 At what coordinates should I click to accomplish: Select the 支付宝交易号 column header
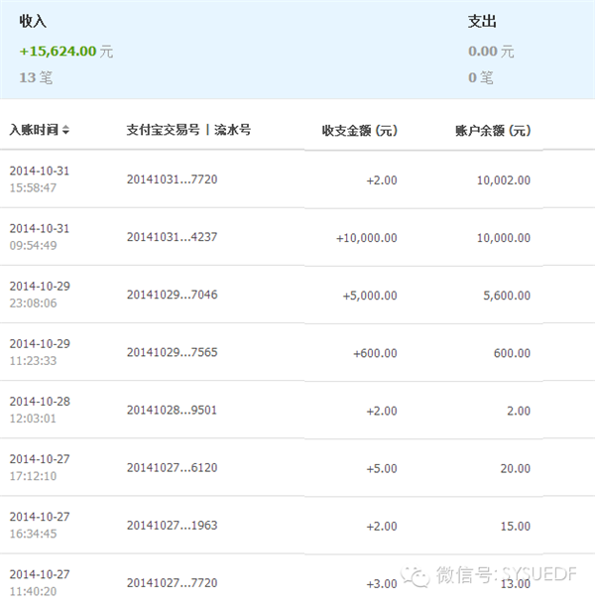click(164, 130)
